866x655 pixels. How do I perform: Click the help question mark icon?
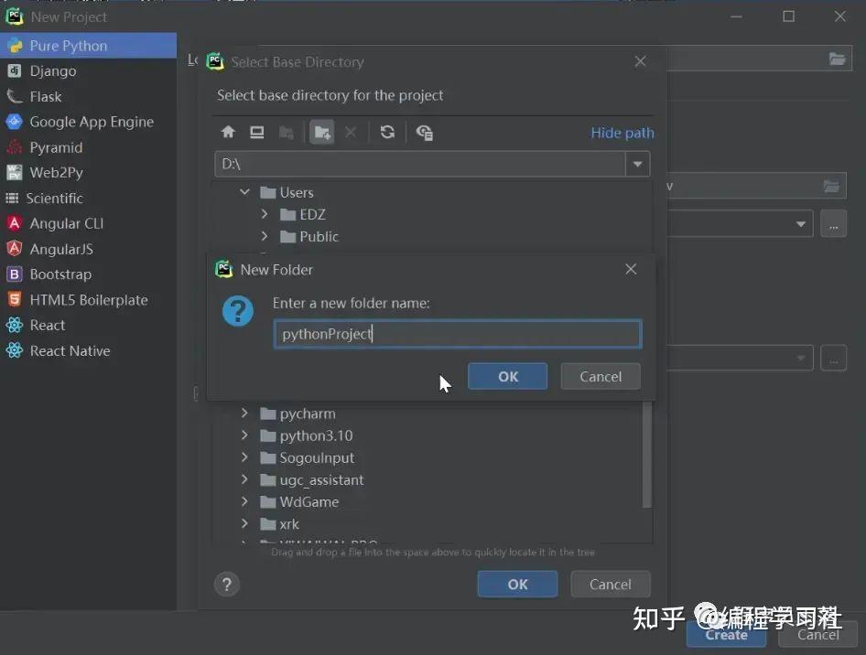[x=227, y=584]
